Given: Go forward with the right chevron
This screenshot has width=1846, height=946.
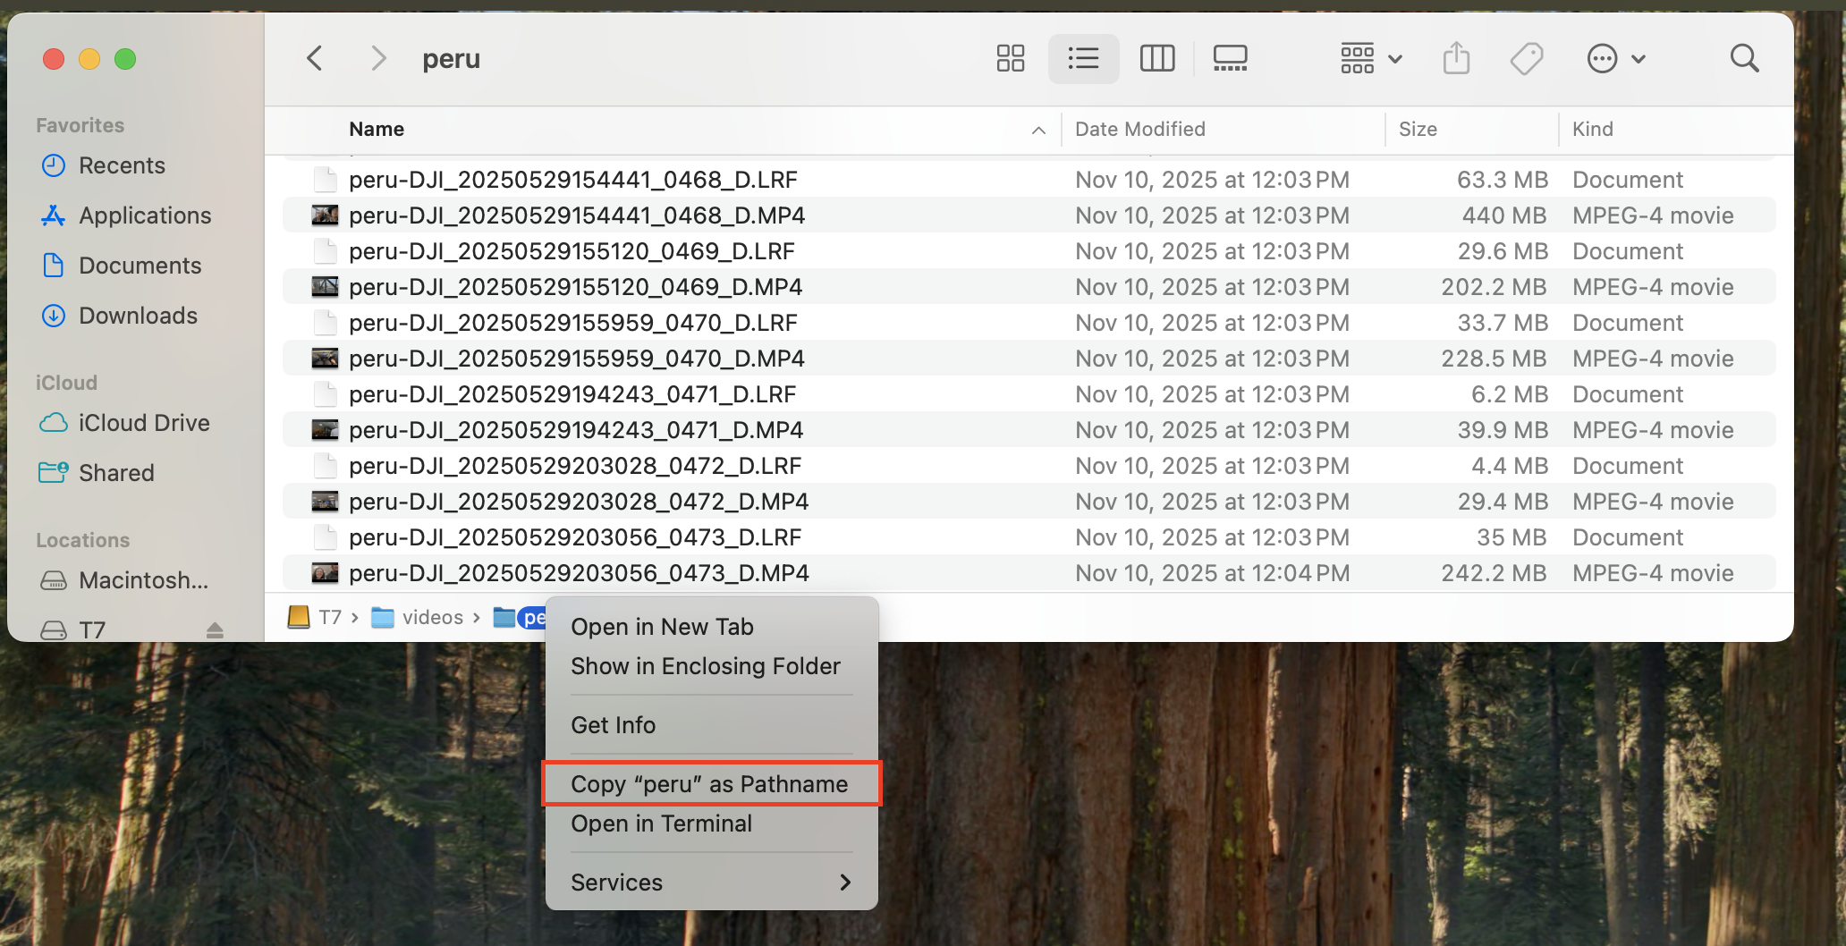Looking at the screenshot, I should 378,59.
